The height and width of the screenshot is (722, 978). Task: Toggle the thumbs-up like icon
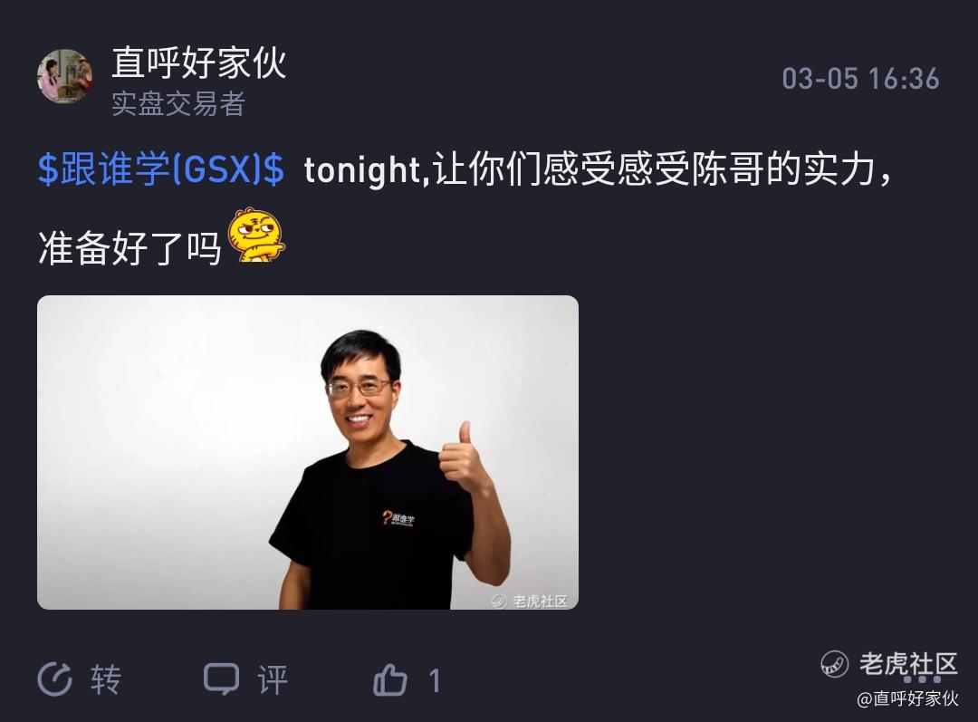(x=390, y=679)
